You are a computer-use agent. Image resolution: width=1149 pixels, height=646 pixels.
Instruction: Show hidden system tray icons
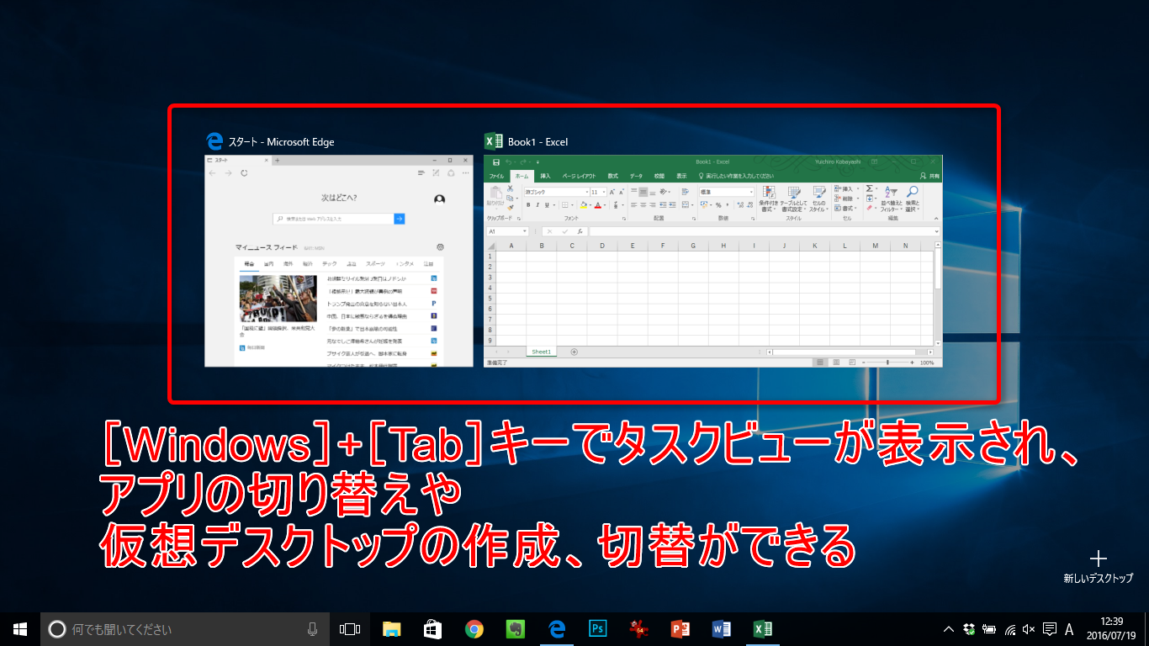click(948, 628)
